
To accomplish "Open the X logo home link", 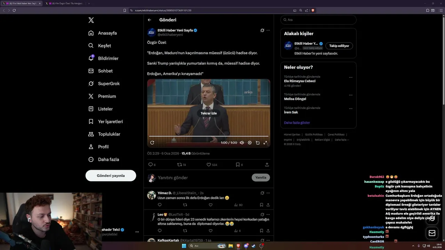I will [x=91, y=20].
